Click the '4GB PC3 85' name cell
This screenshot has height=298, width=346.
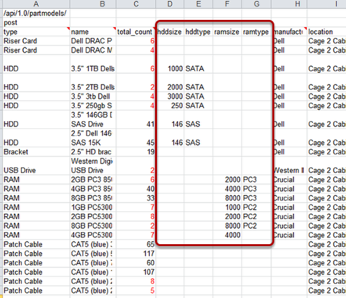click(x=93, y=189)
